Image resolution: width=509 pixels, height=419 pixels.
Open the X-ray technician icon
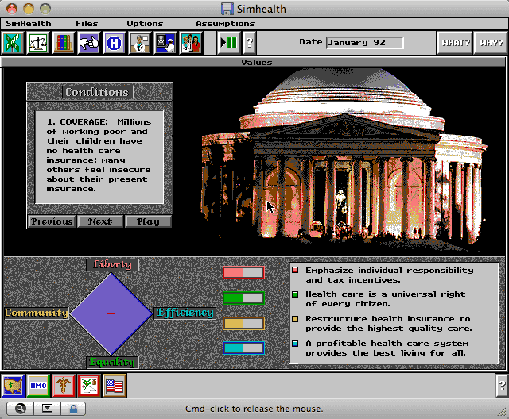(165, 43)
